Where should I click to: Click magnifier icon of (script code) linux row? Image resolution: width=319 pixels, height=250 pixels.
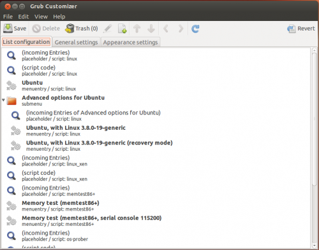click(11, 71)
